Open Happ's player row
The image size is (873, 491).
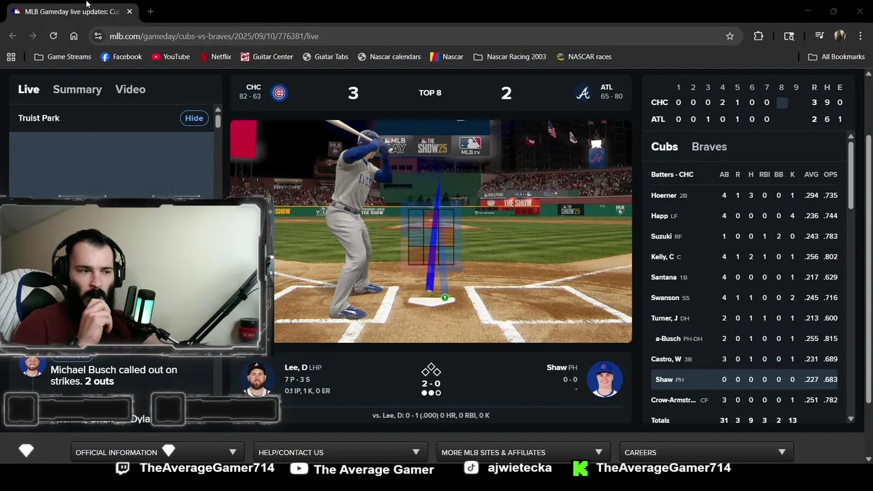point(744,215)
